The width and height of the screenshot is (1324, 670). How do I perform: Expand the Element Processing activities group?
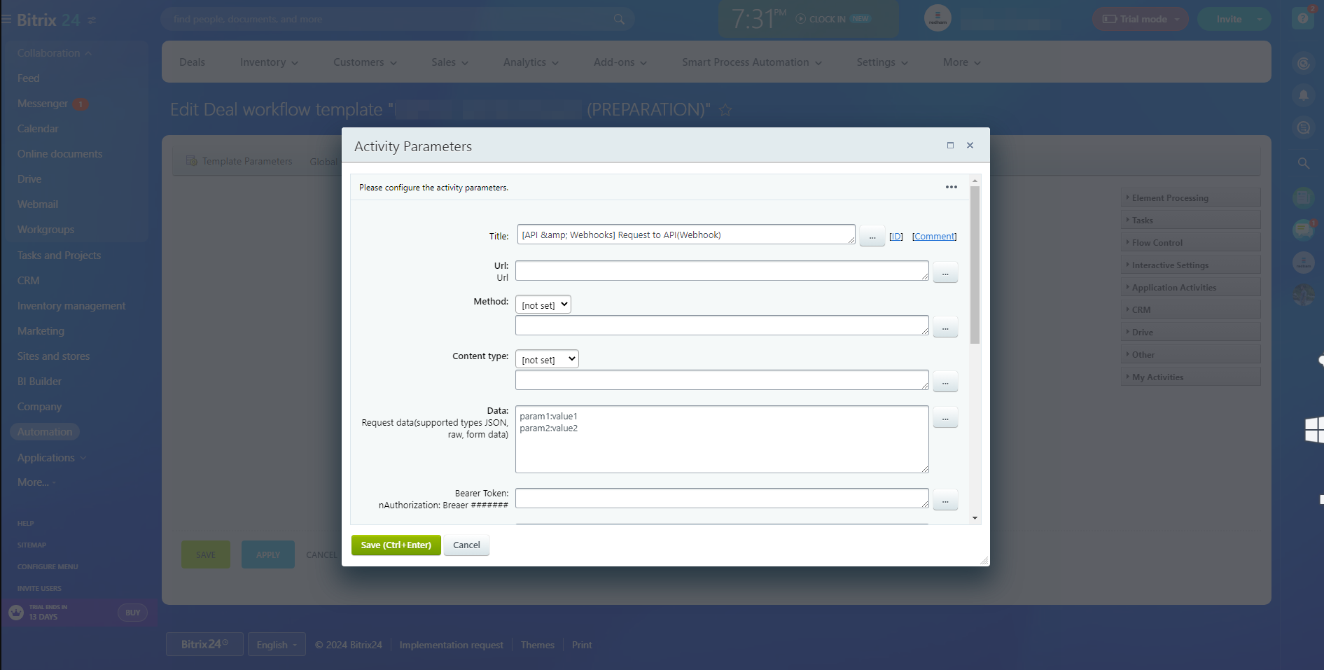coord(1190,198)
